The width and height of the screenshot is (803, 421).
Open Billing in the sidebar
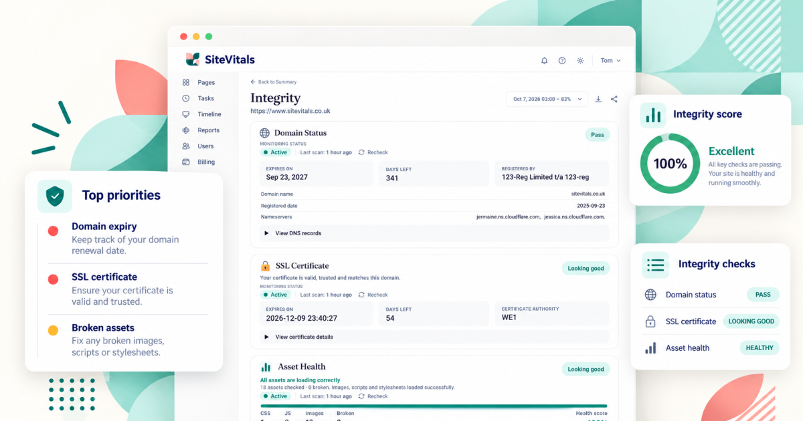(x=206, y=162)
